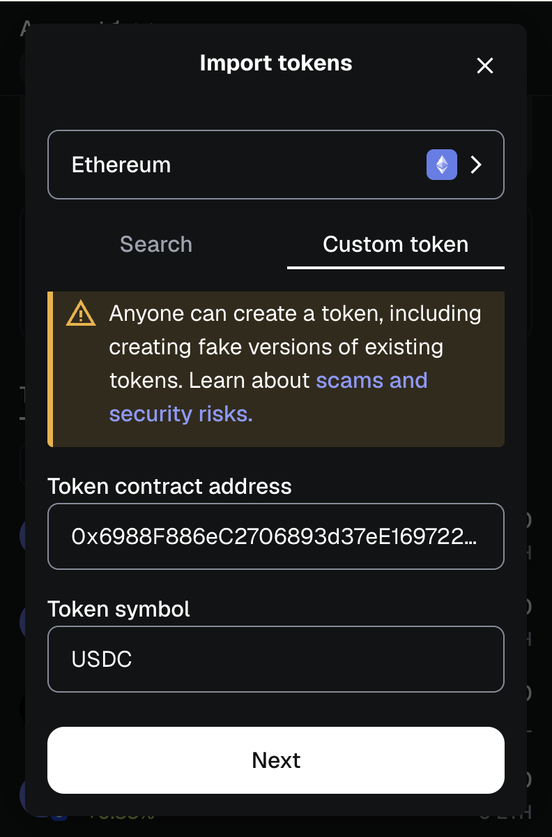Image resolution: width=552 pixels, height=837 pixels.
Task: Click the chevron arrow beside Ethereum logo
Action: click(x=476, y=165)
